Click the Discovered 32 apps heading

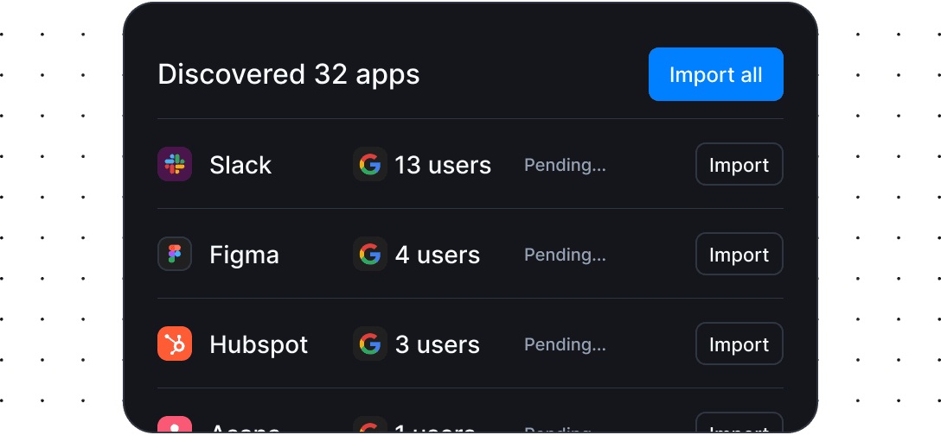(x=289, y=75)
